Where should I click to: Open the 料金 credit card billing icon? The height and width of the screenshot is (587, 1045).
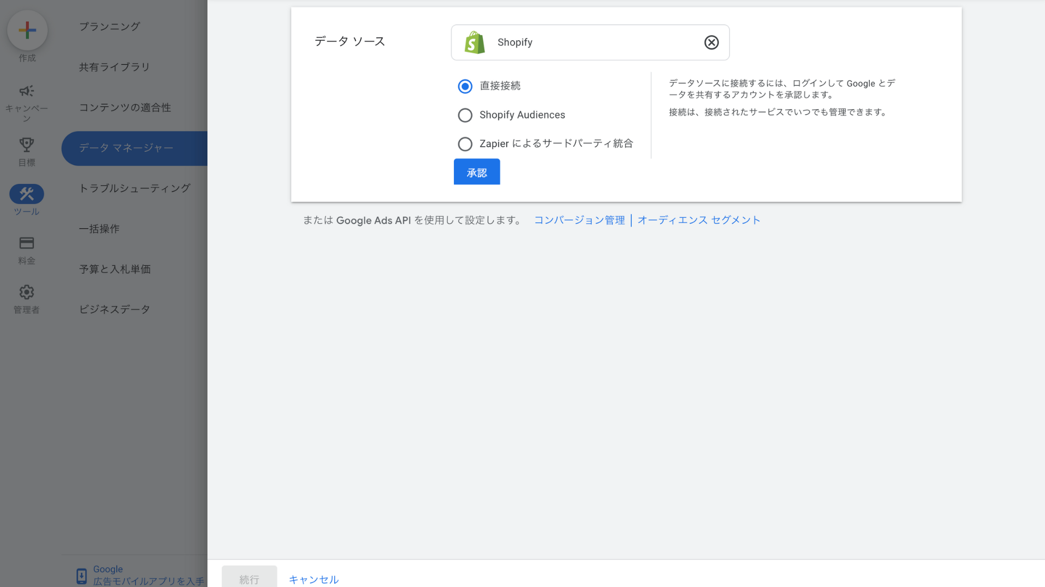point(26,243)
